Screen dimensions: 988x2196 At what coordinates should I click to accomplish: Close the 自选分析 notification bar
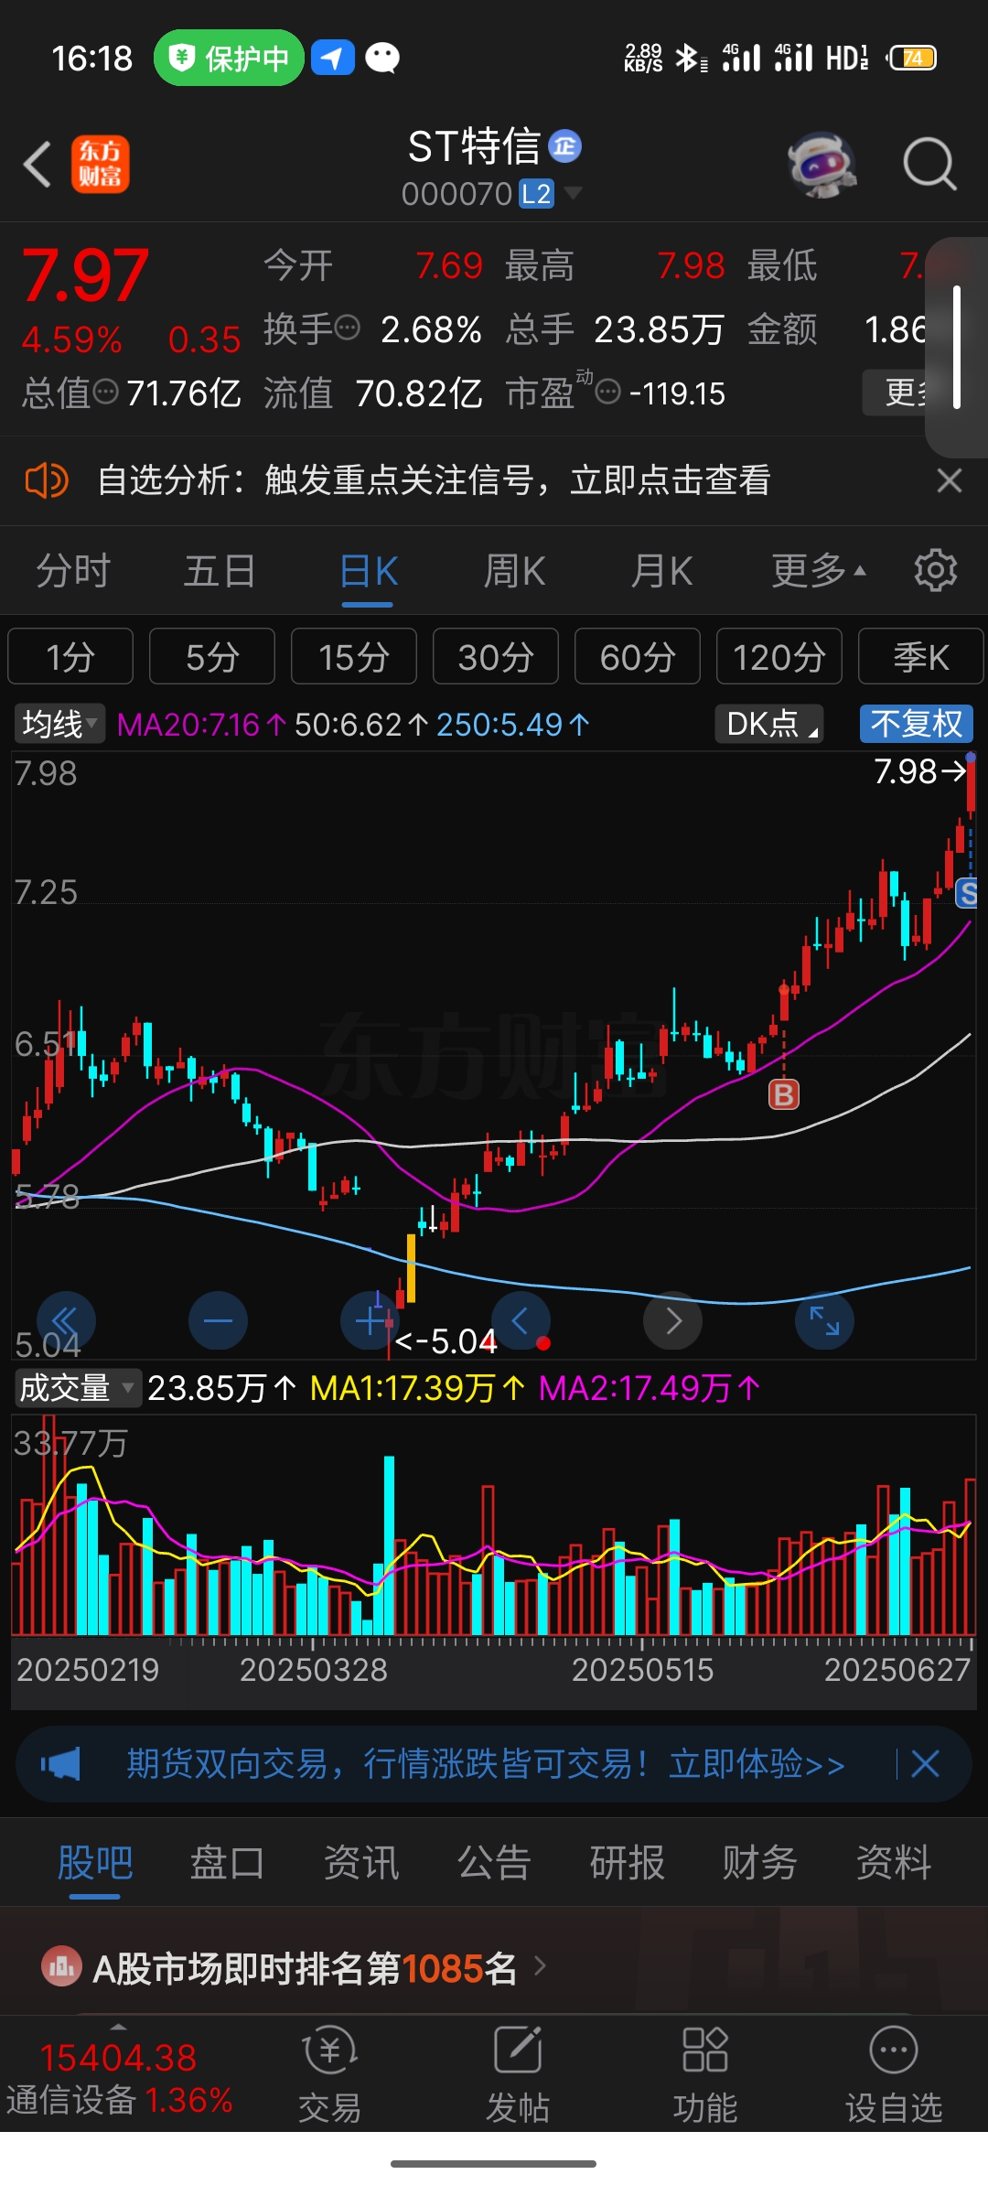950,480
